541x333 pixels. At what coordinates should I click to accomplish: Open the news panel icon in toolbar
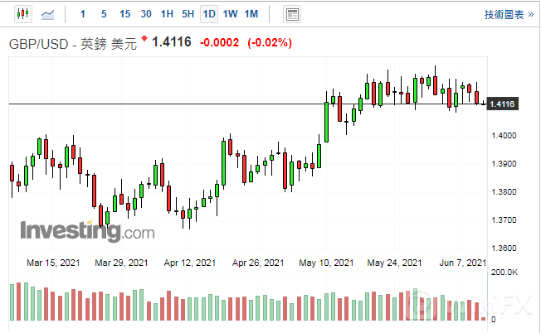pyautogui.click(x=291, y=14)
